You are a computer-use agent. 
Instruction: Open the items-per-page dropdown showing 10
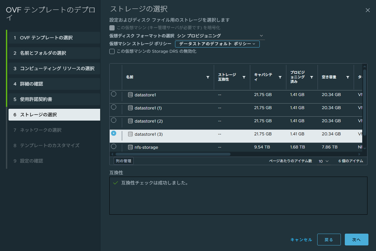(323, 161)
